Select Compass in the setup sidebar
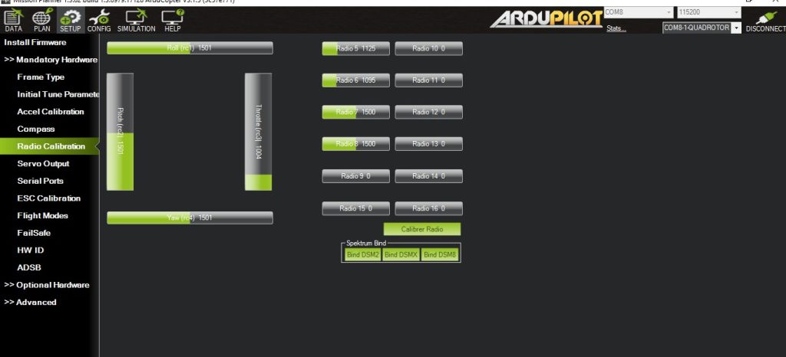 pos(36,129)
